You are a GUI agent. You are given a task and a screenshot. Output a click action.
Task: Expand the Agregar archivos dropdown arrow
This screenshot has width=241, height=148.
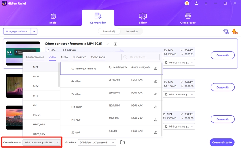(x=34, y=31)
